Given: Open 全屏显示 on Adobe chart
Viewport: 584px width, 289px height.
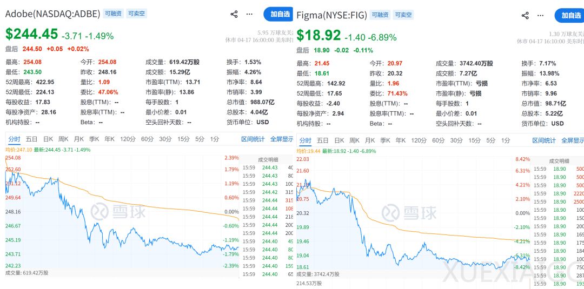Looking at the screenshot, I should coord(282,139).
